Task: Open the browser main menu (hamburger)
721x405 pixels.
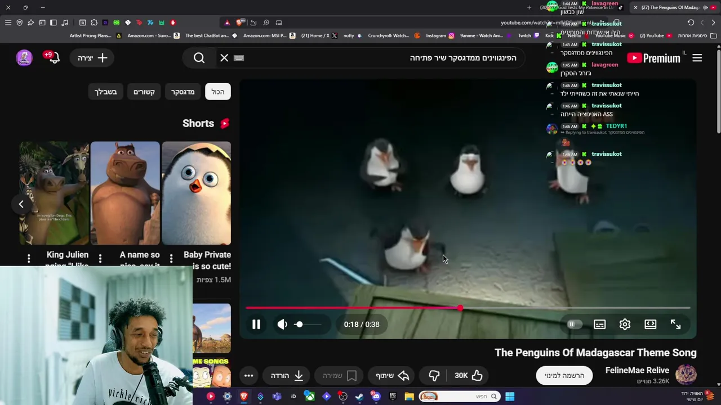Action: (8, 22)
